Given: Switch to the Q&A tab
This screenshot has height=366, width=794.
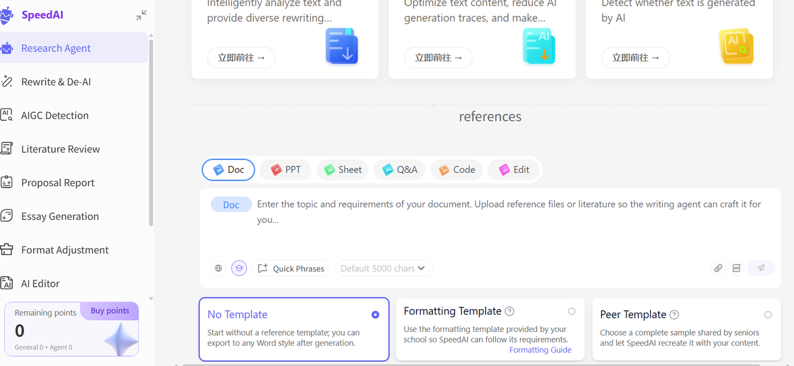Looking at the screenshot, I should pyautogui.click(x=399, y=170).
